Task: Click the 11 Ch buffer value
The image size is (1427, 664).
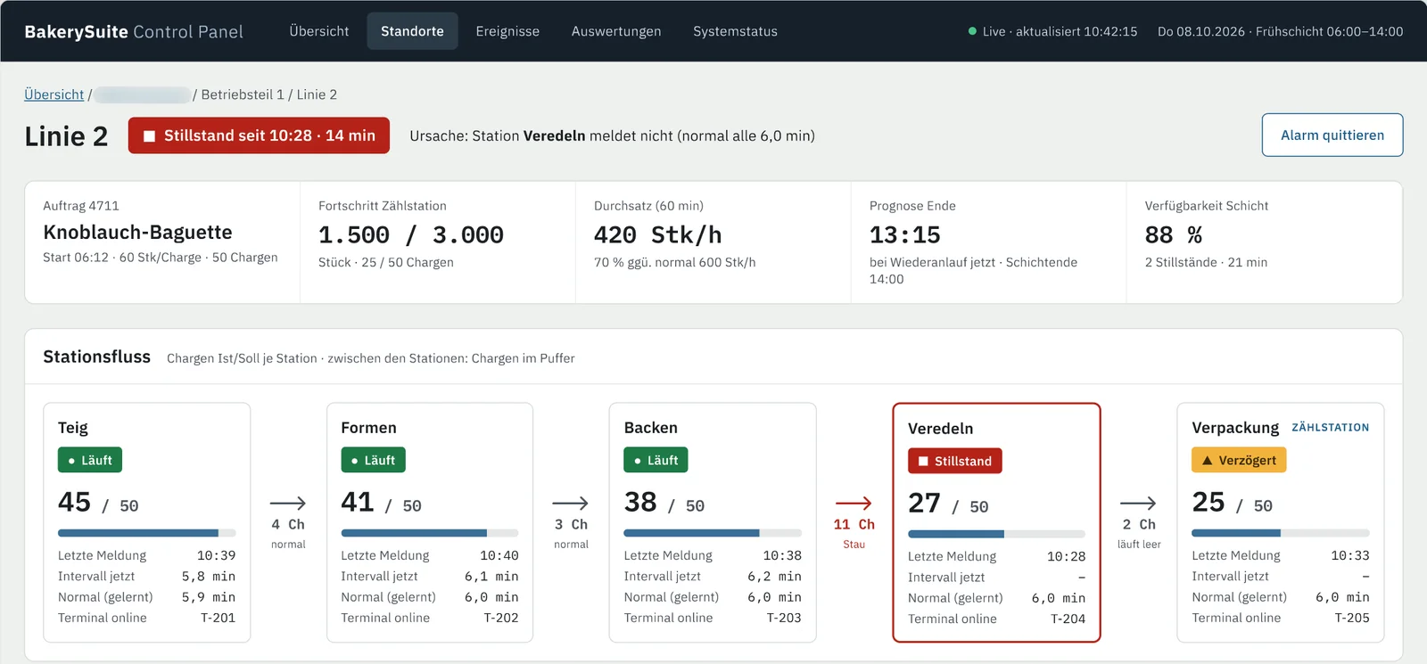Action: tap(854, 525)
